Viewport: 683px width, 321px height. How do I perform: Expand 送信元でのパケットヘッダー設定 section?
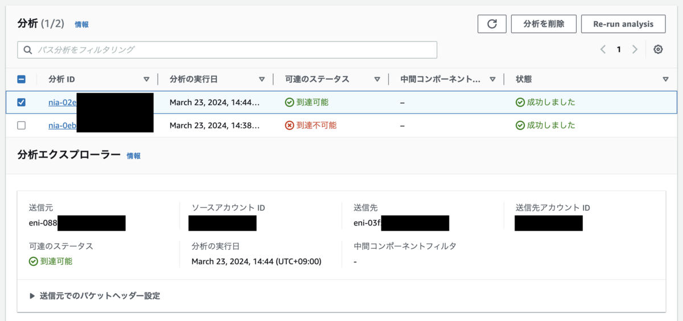tap(32, 296)
